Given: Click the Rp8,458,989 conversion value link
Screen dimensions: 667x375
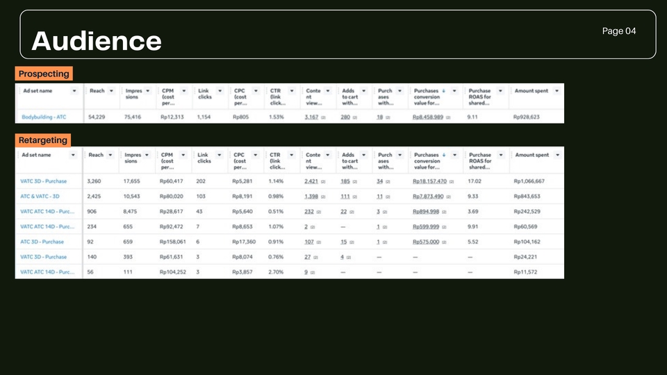Looking at the screenshot, I should 427,117.
